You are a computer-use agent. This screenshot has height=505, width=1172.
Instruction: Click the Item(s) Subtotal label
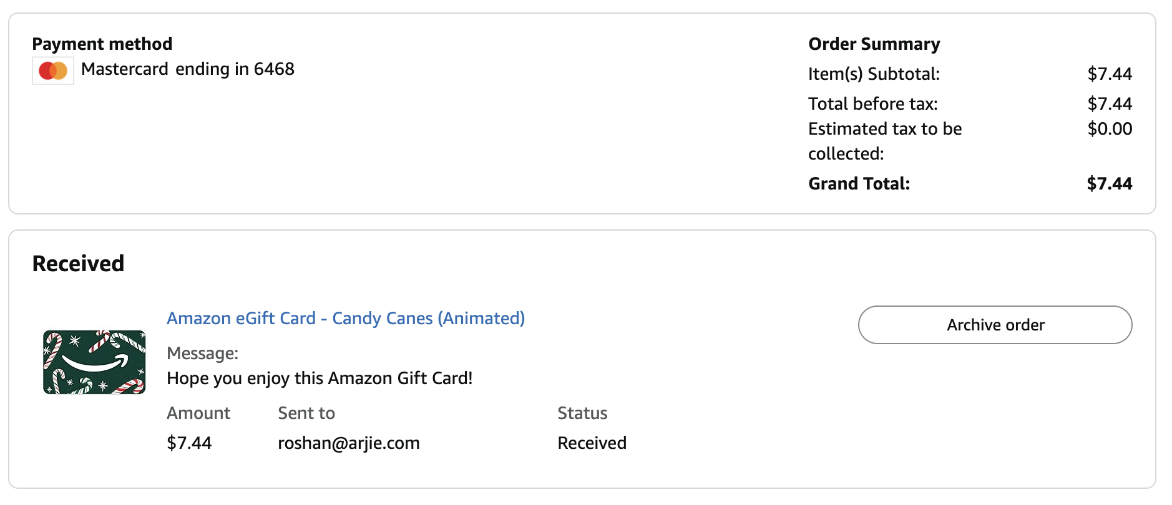(874, 74)
